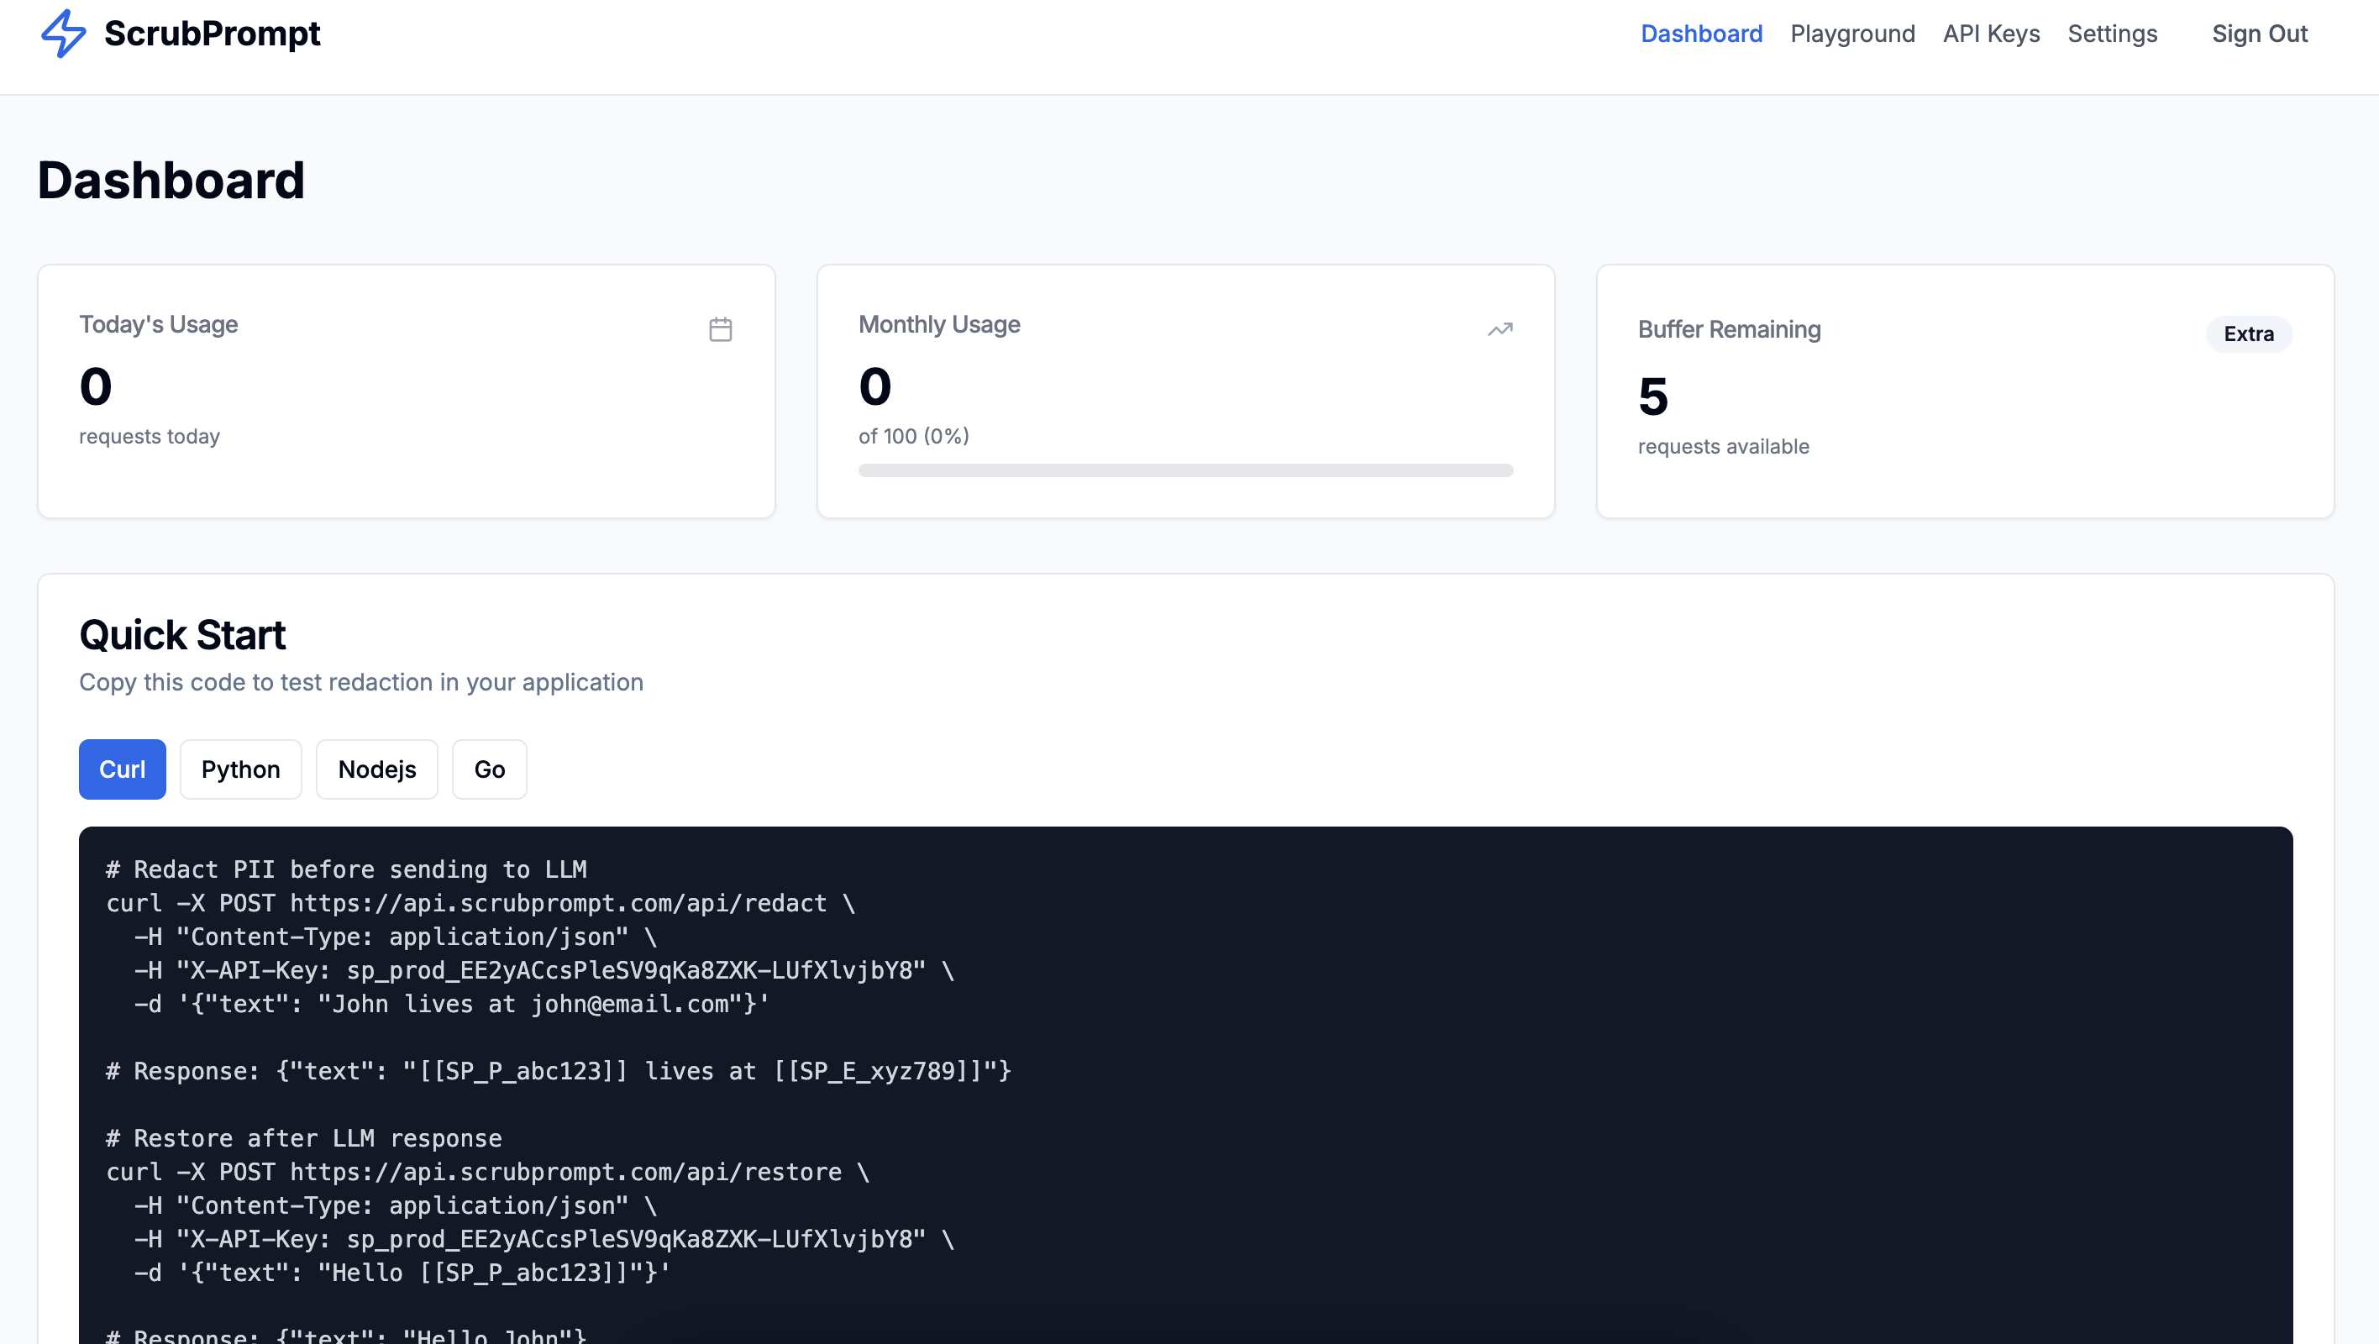
Task: Click the Today's Usage requests counter
Action: point(95,386)
